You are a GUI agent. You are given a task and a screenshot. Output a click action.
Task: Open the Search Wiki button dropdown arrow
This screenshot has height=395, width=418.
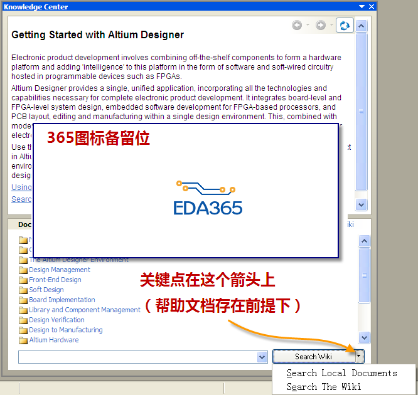(x=359, y=356)
